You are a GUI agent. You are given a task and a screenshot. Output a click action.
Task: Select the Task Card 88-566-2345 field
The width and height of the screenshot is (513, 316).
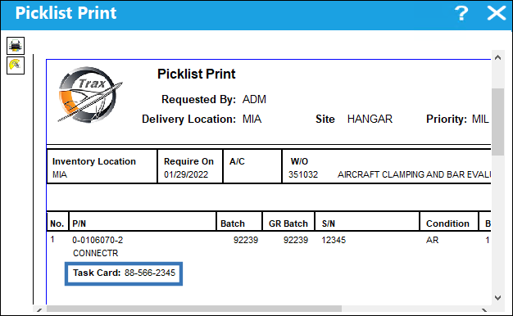(x=124, y=273)
